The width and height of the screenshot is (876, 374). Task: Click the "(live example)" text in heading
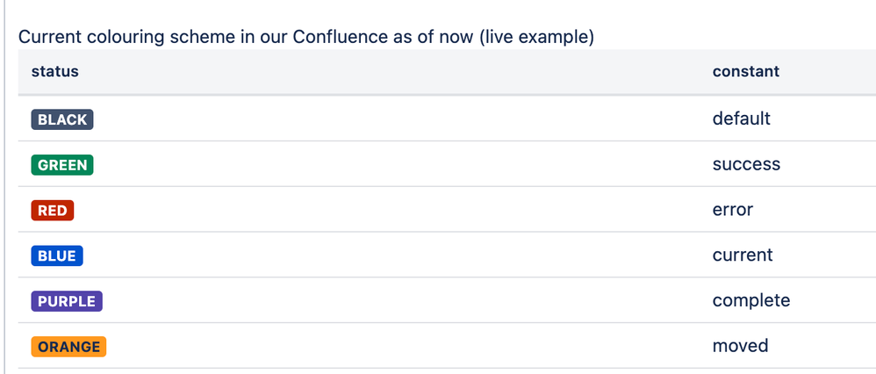(536, 38)
